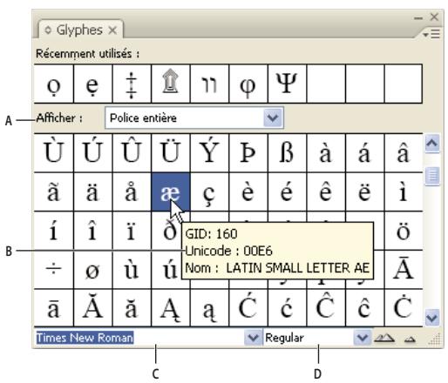
Task: Select the ç glyph cell
Action: point(210,191)
